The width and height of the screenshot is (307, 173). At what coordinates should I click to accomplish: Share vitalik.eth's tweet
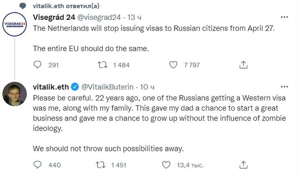[244, 165]
